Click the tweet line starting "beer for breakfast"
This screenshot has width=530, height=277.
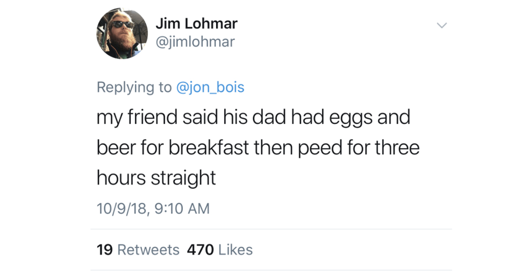(x=258, y=148)
